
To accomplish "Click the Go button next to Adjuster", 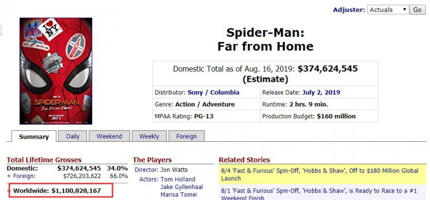I will pos(417,9).
